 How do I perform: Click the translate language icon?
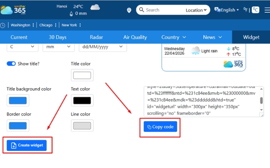217,10
